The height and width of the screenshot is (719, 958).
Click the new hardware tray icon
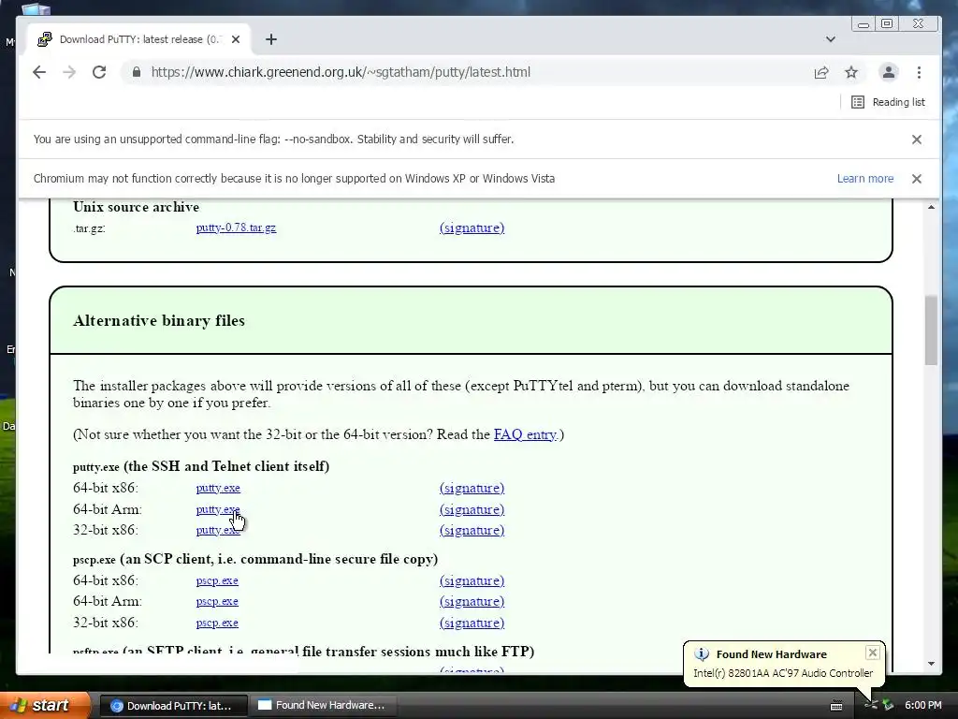(x=871, y=705)
